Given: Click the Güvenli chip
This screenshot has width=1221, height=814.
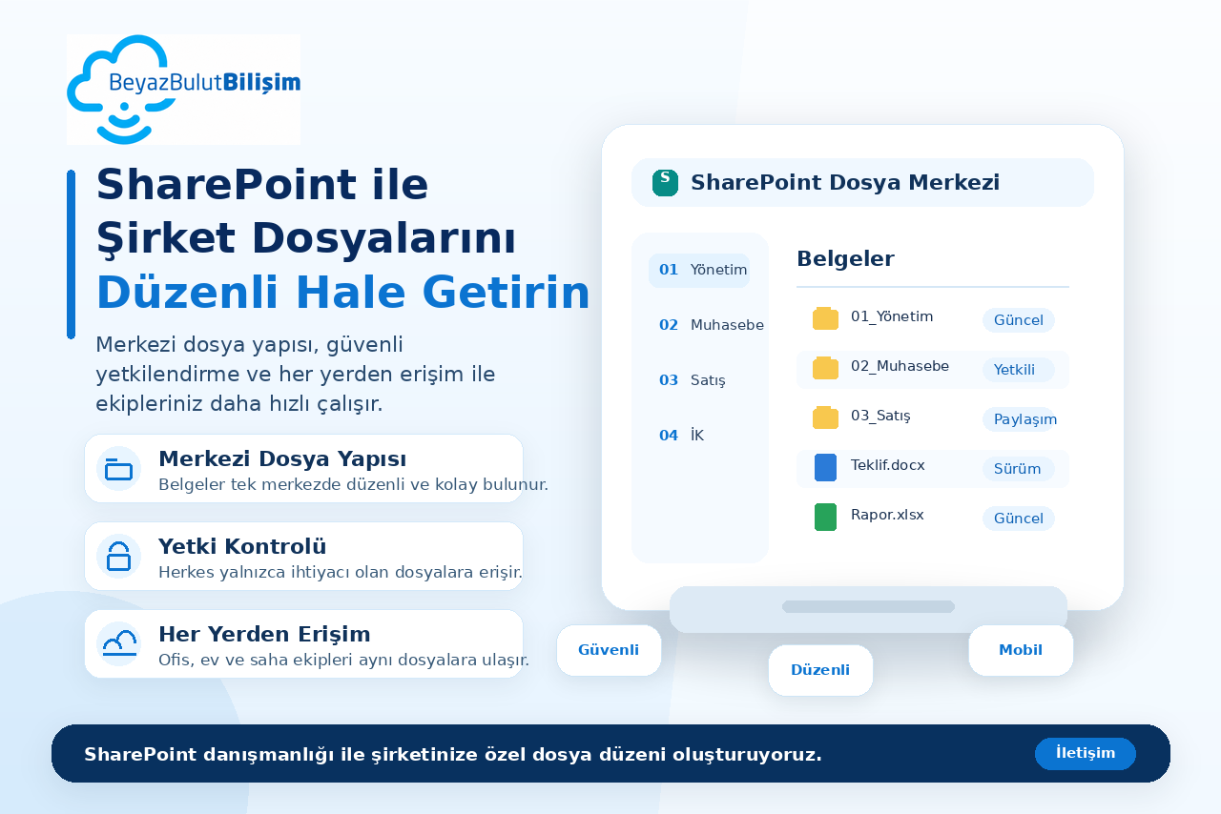Looking at the screenshot, I should point(609,651).
